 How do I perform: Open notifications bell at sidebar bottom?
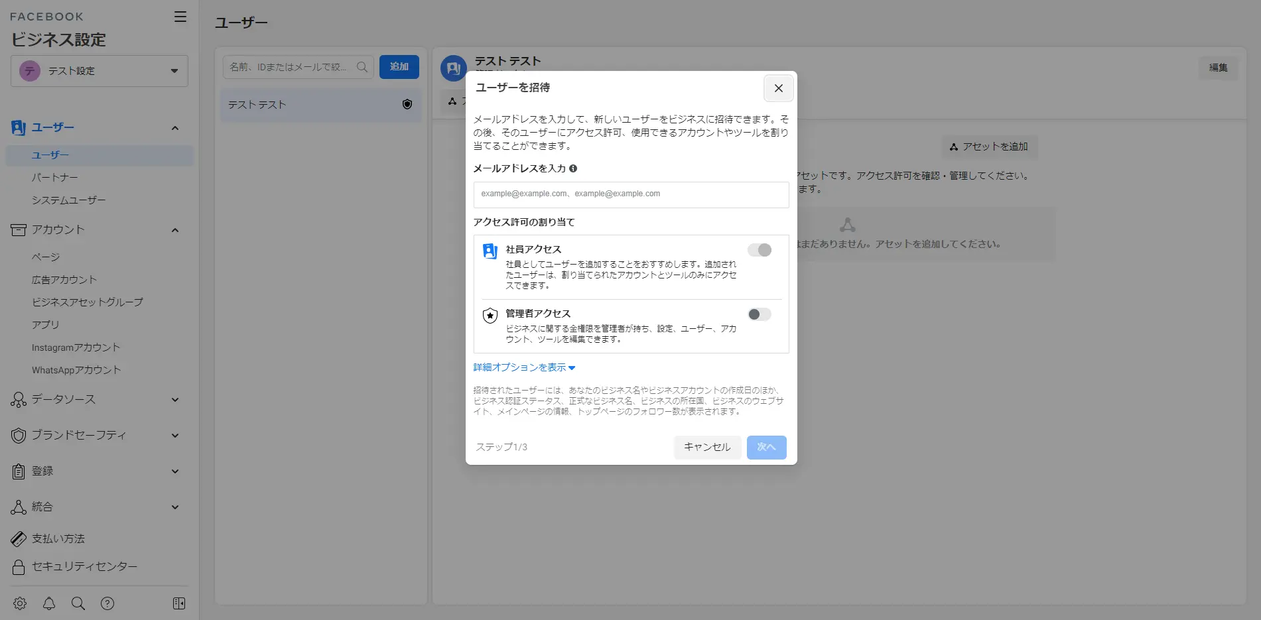49,603
